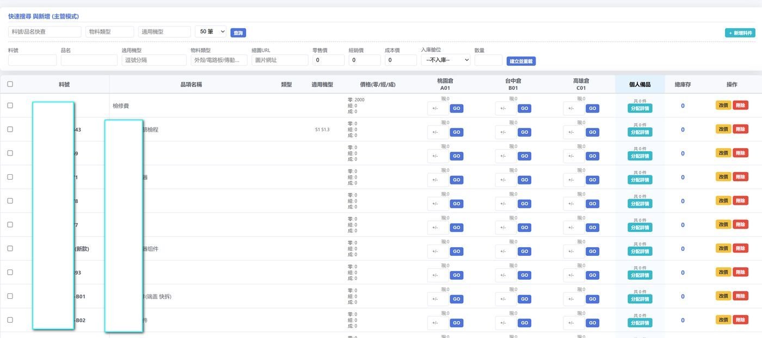Click the 個人備品 column header
Screen dimensions: 762x338
tap(640, 85)
